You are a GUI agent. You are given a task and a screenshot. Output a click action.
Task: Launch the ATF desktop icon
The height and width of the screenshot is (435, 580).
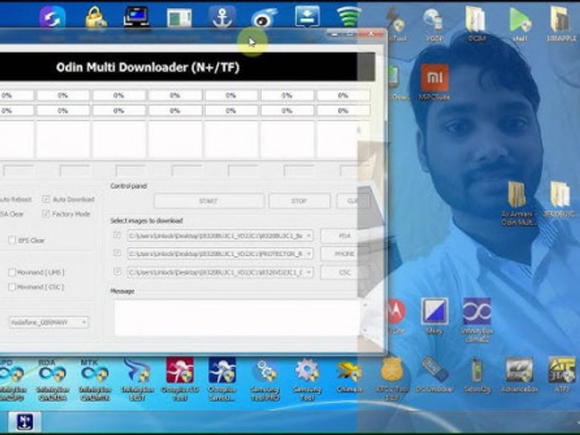click(562, 375)
